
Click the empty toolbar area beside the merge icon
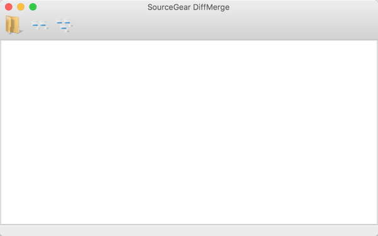(x=224, y=25)
